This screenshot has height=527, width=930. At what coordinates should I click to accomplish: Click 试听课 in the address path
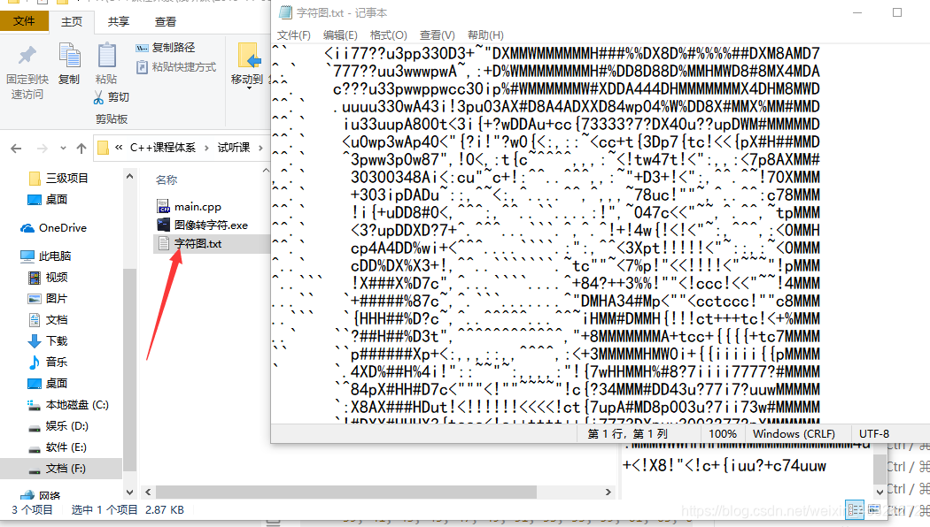pyautogui.click(x=234, y=148)
